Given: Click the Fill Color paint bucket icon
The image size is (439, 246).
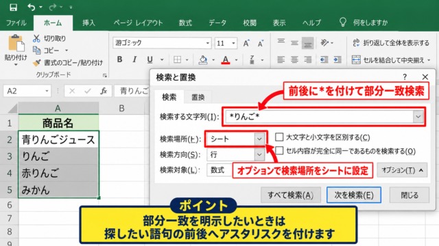Looking at the screenshot, I should tap(203, 59).
